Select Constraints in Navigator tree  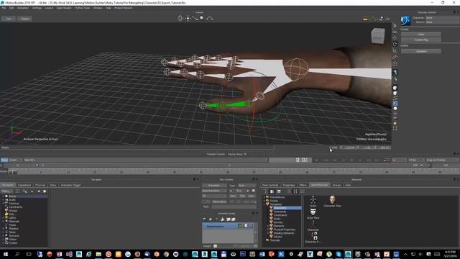pyautogui.click(x=15, y=207)
